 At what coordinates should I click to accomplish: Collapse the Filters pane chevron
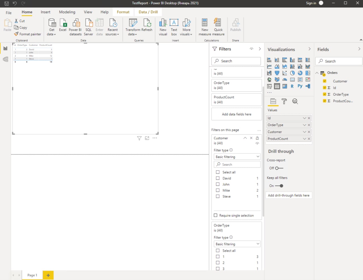(x=260, y=49)
